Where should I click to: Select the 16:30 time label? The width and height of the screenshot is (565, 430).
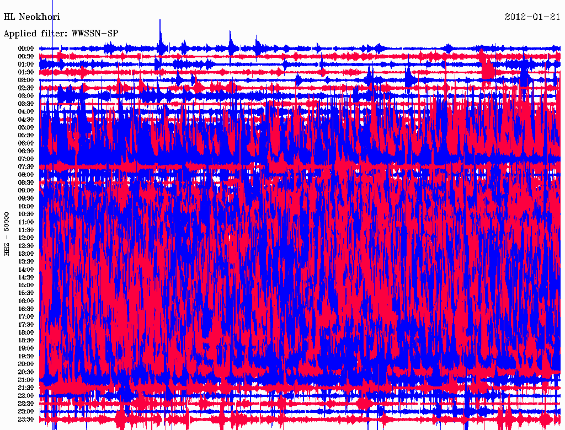point(26,309)
